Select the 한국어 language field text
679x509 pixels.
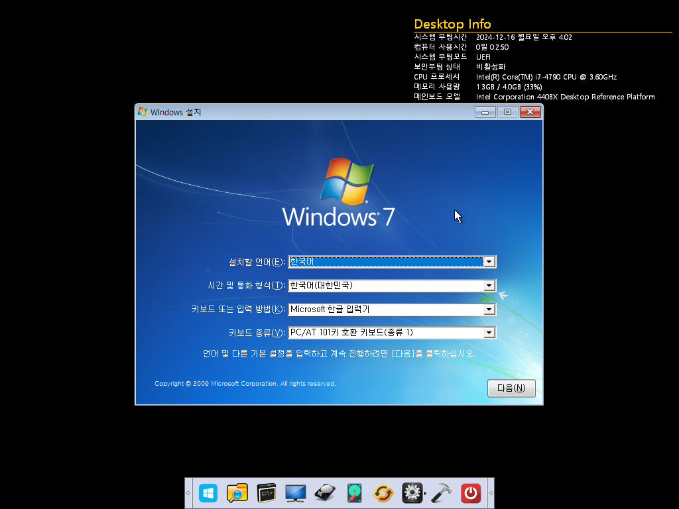click(x=302, y=261)
